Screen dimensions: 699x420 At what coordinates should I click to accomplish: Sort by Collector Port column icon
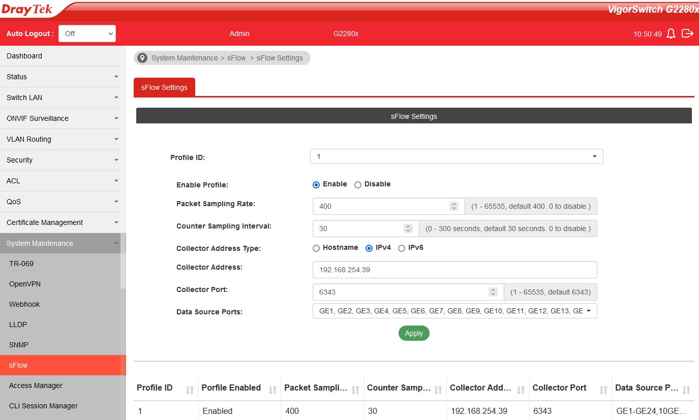pos(603,390)
